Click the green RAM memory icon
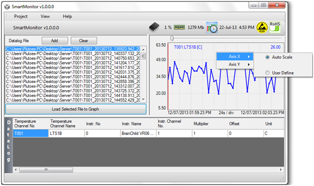The height and width of the screenshot is (186, 314). point(179,27)
